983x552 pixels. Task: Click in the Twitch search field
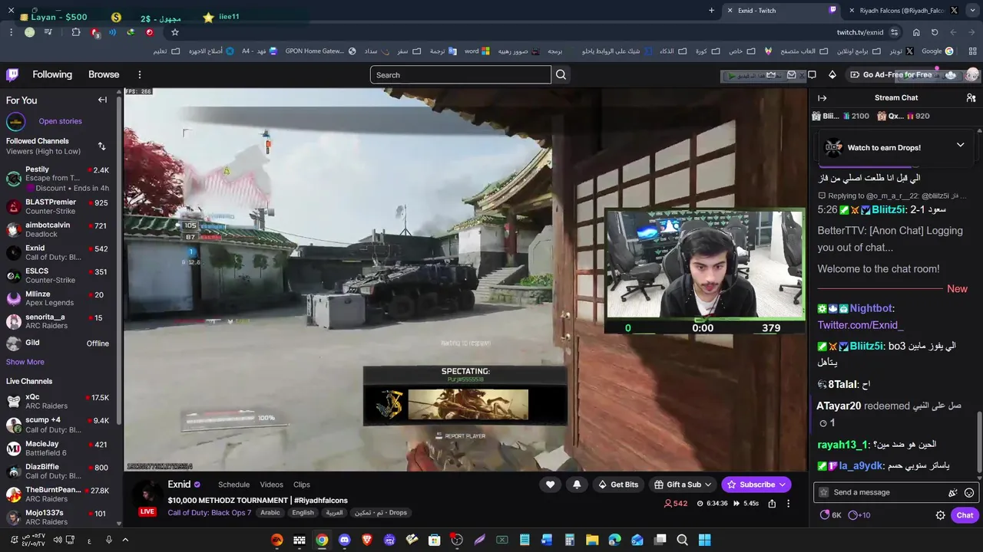[x=460, y=74]
